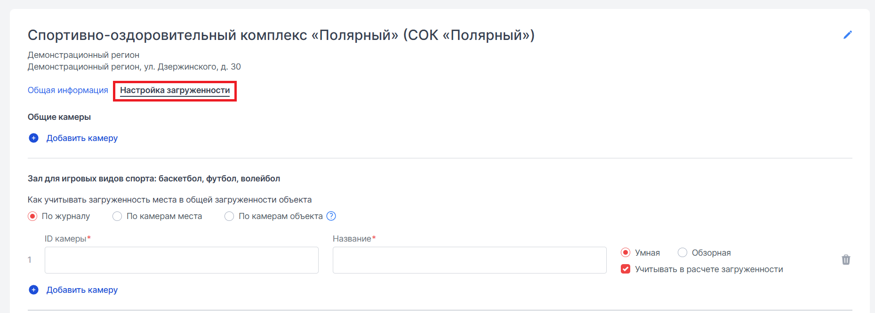Choose the По камерам места radio option
Image resolution: width=875 pixels, height=313 pixels.
click(x=117, y=216)
